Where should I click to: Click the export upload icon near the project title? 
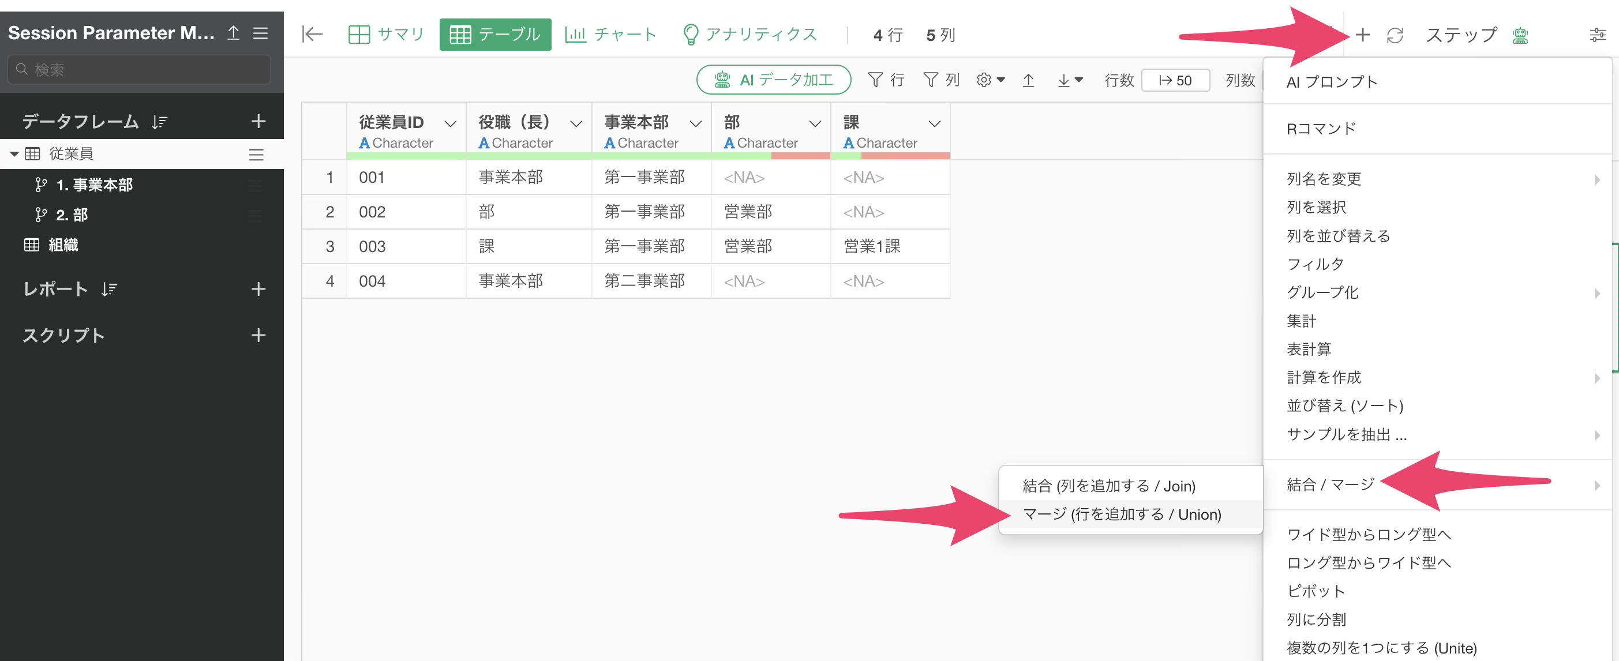click(x=233, y=33)
